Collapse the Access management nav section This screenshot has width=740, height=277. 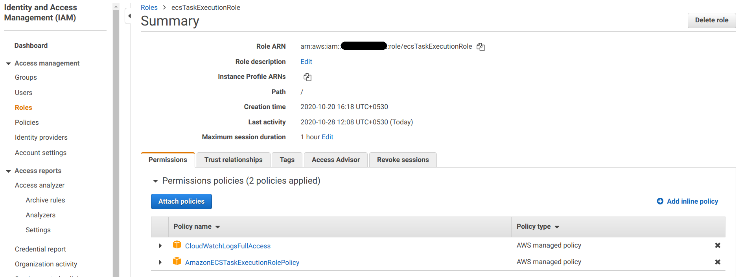click(x=8, y=64)
